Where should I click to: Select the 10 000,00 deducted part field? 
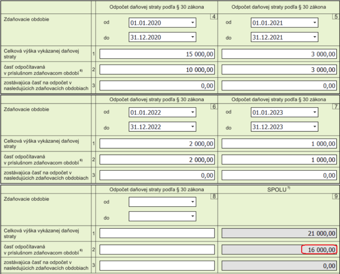(x=157, y=70)
